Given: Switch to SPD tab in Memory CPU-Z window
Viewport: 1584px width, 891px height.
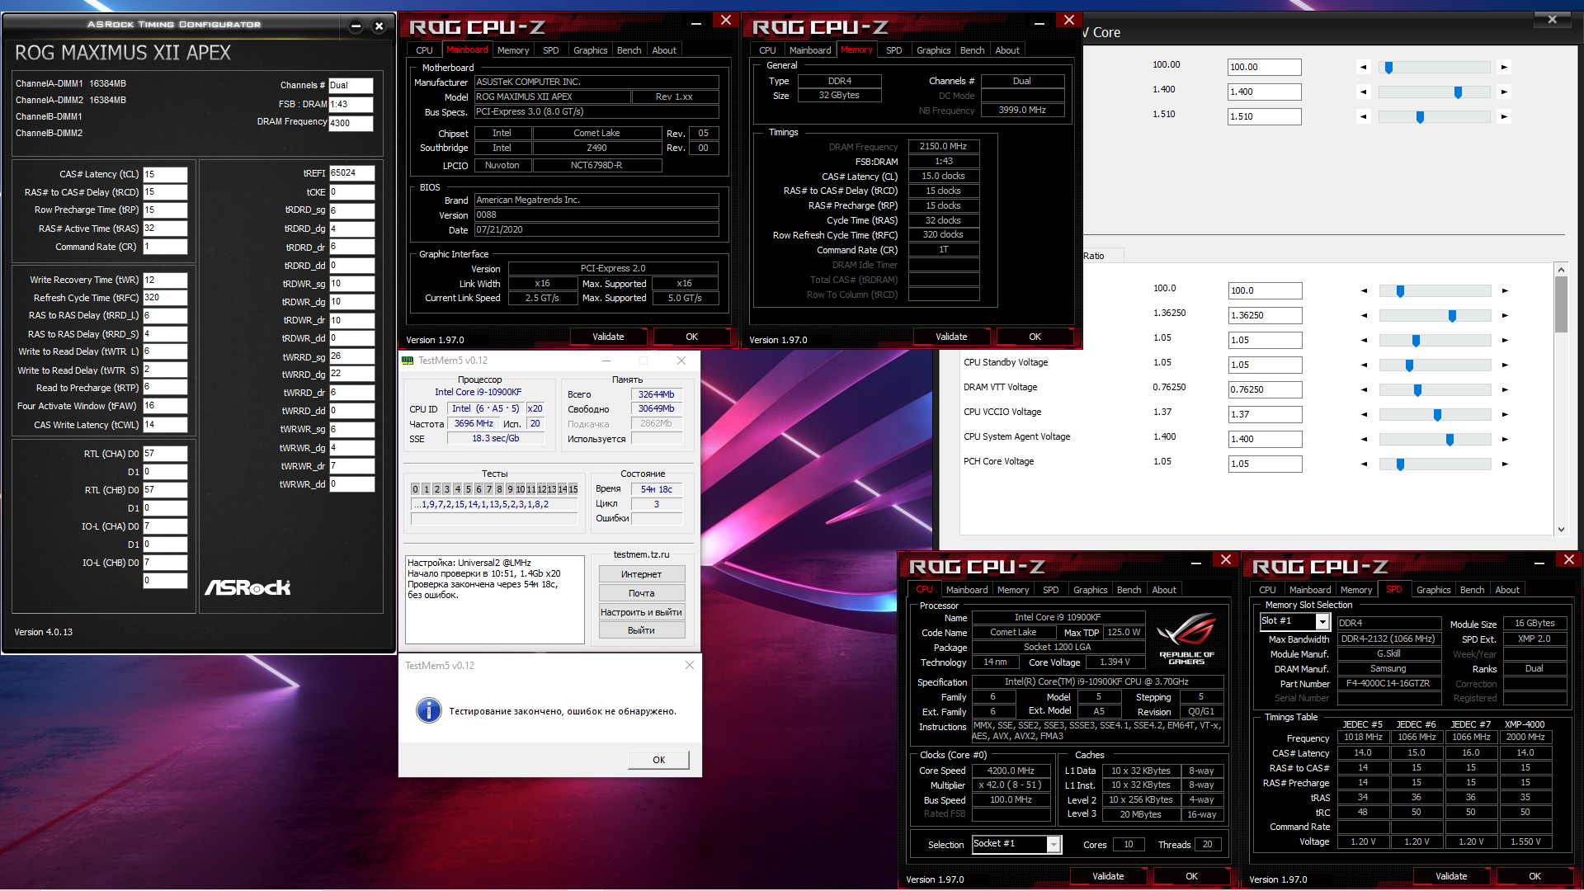Looking at the screenshot, I should (x=893, y=50).
